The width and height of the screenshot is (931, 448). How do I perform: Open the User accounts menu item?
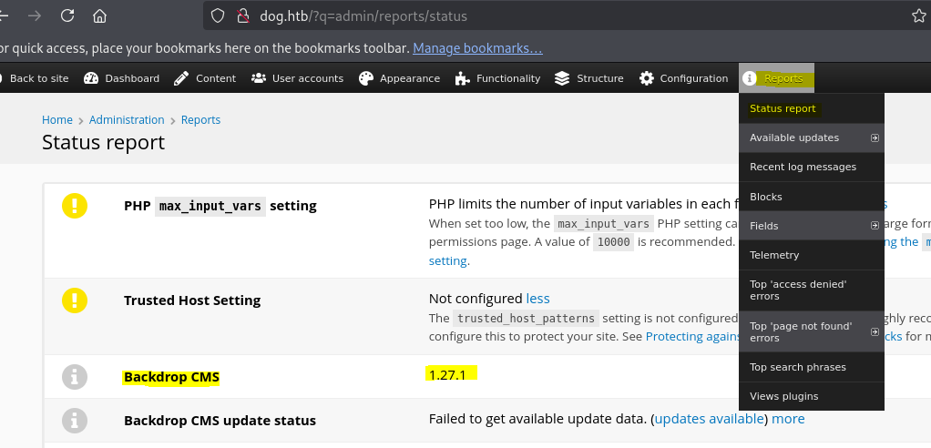[297, 78]
